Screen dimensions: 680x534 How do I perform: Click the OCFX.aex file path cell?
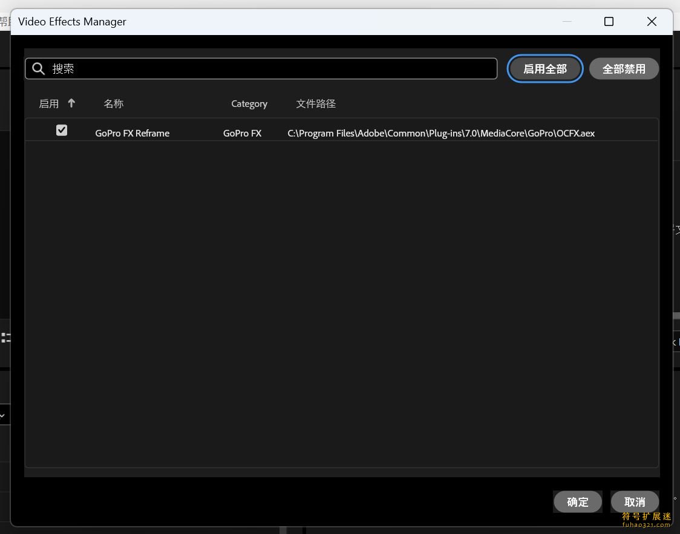pos(441,133)
